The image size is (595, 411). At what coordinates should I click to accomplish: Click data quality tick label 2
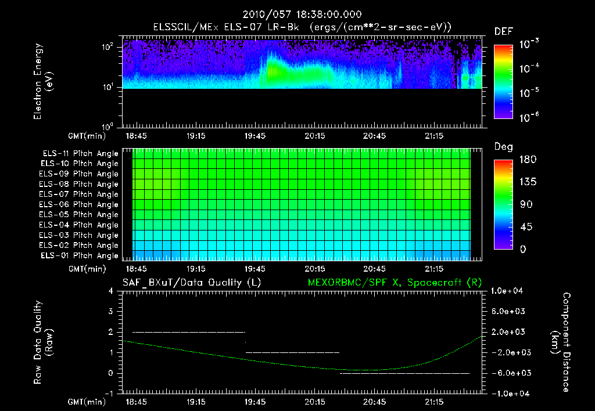pos(111,331)
